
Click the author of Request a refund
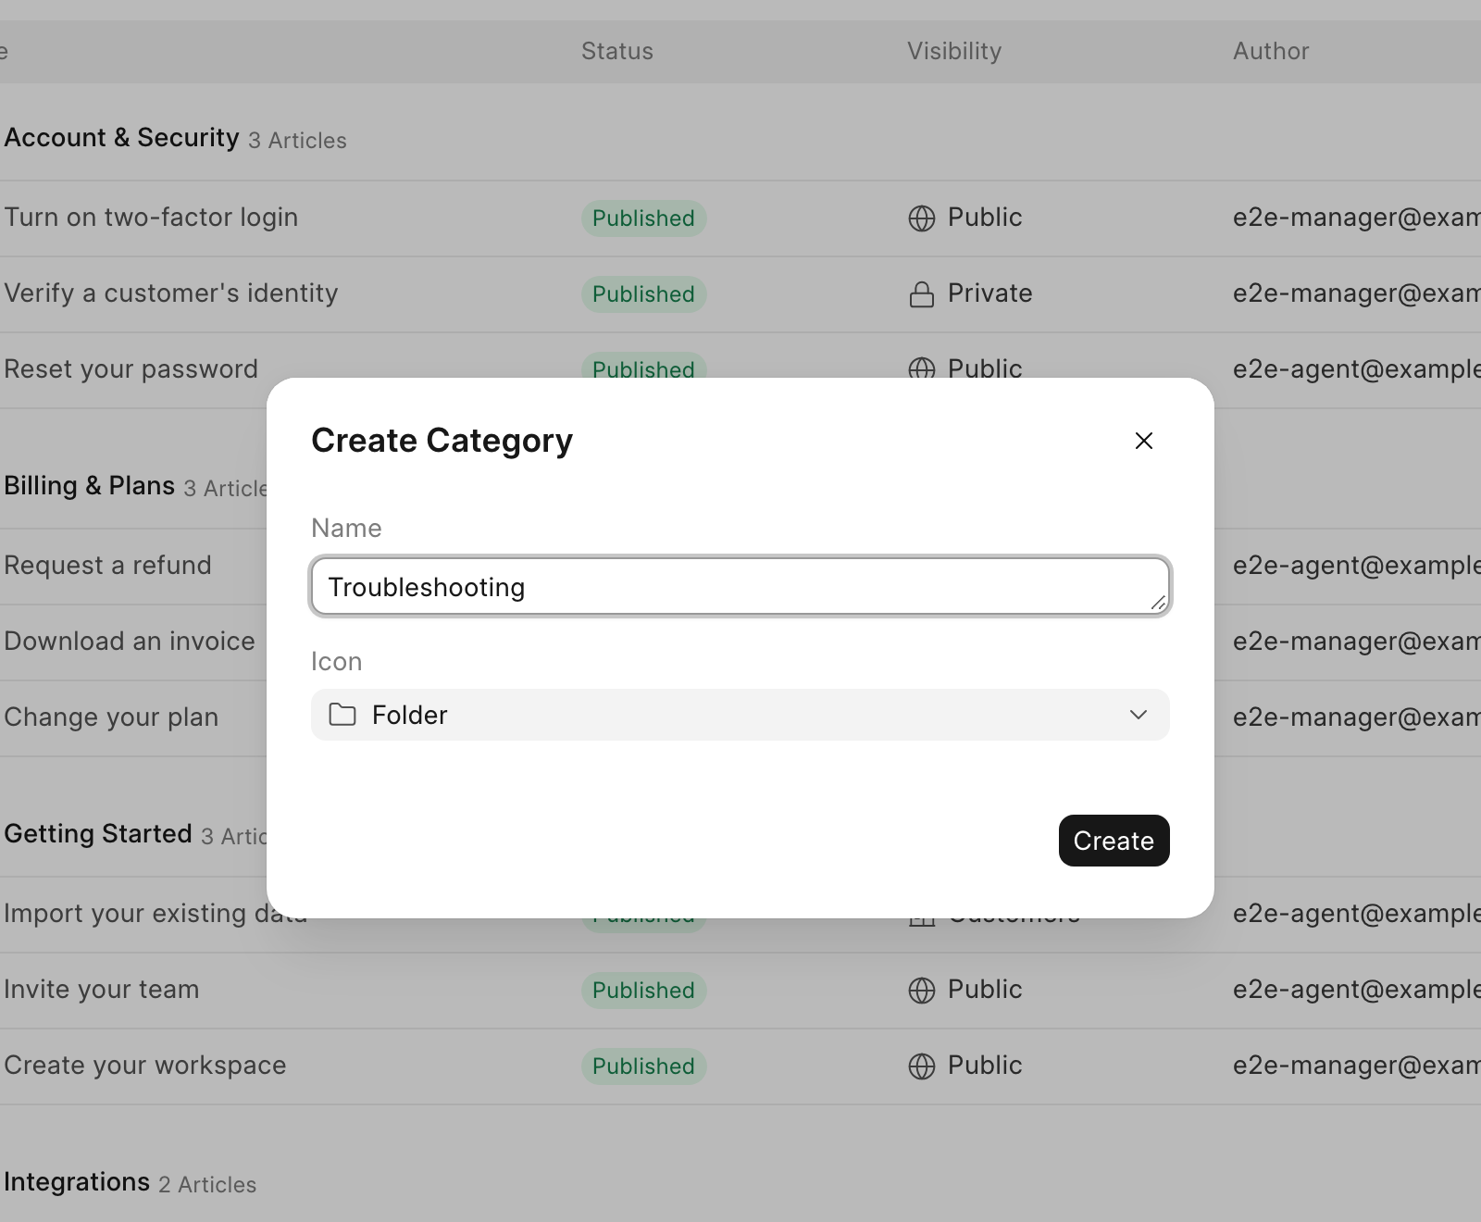click(1357, 566)
